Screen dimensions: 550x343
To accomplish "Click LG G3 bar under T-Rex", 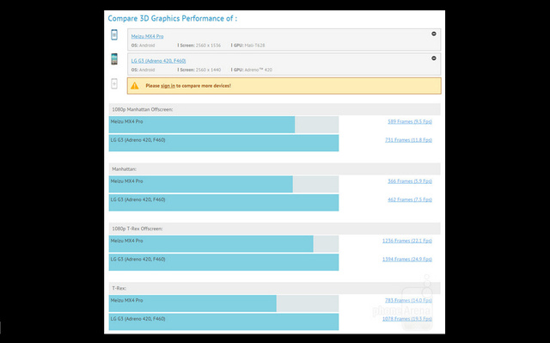I will (x=223, y=322).
